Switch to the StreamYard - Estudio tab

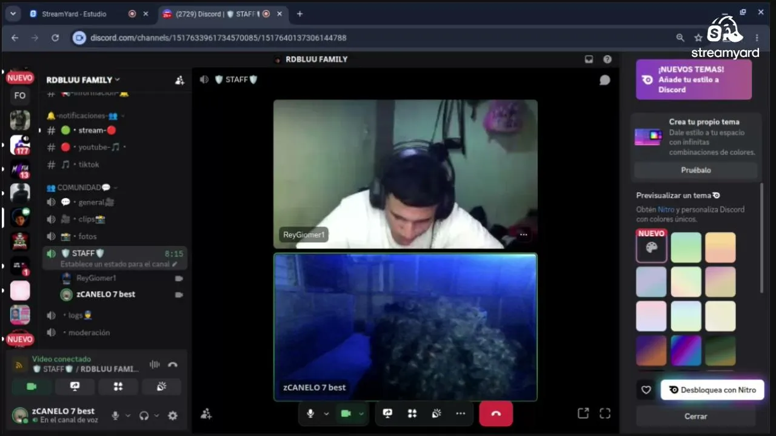tap(89, 13)
